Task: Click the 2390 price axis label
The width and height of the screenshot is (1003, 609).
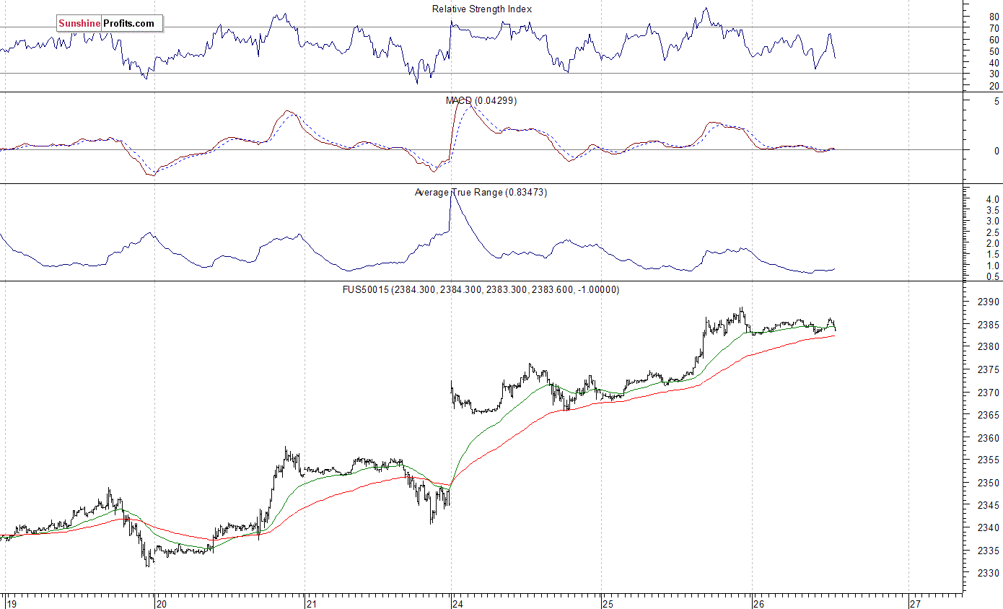Action: pos(990,302)
